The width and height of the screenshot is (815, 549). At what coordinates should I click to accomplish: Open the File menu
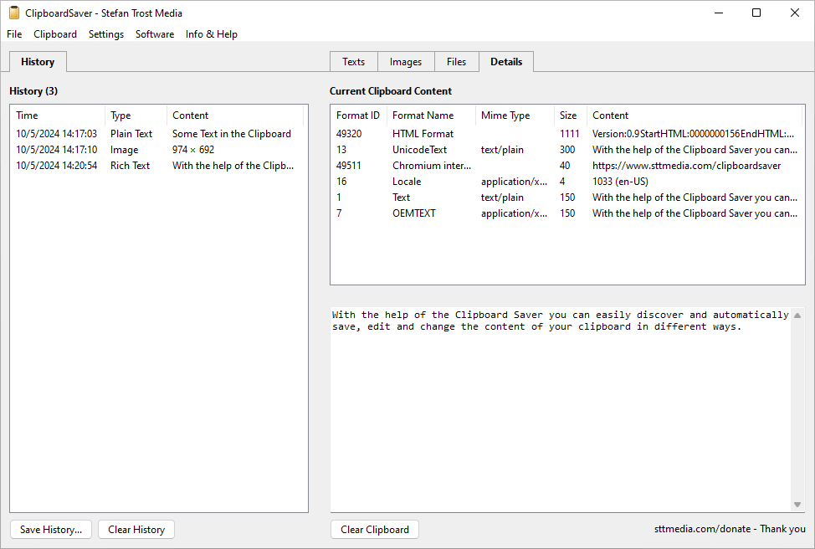coord(14,34)
